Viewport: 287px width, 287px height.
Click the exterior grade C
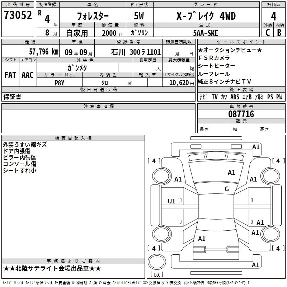[267, 32]
